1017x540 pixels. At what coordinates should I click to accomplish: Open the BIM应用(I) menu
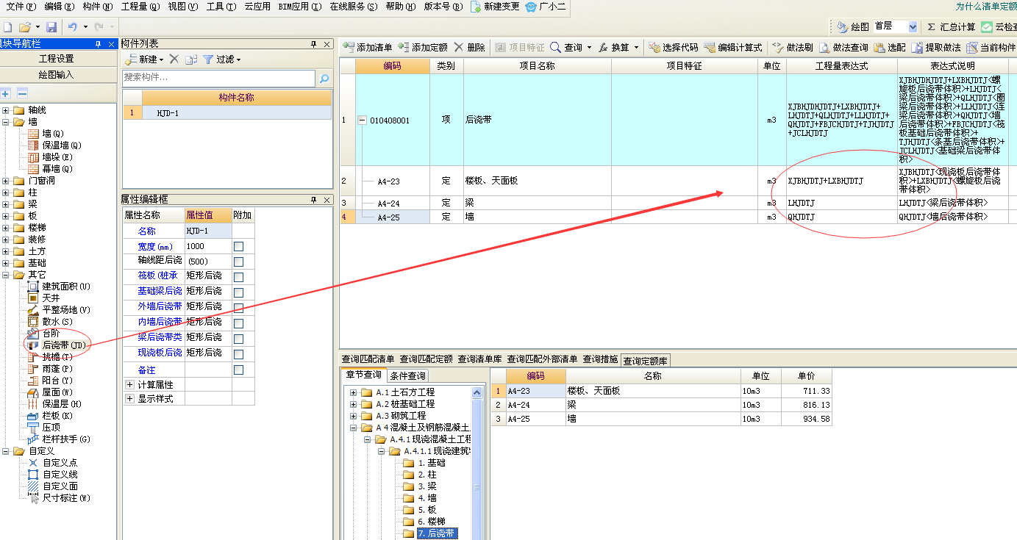coord(300,7)
